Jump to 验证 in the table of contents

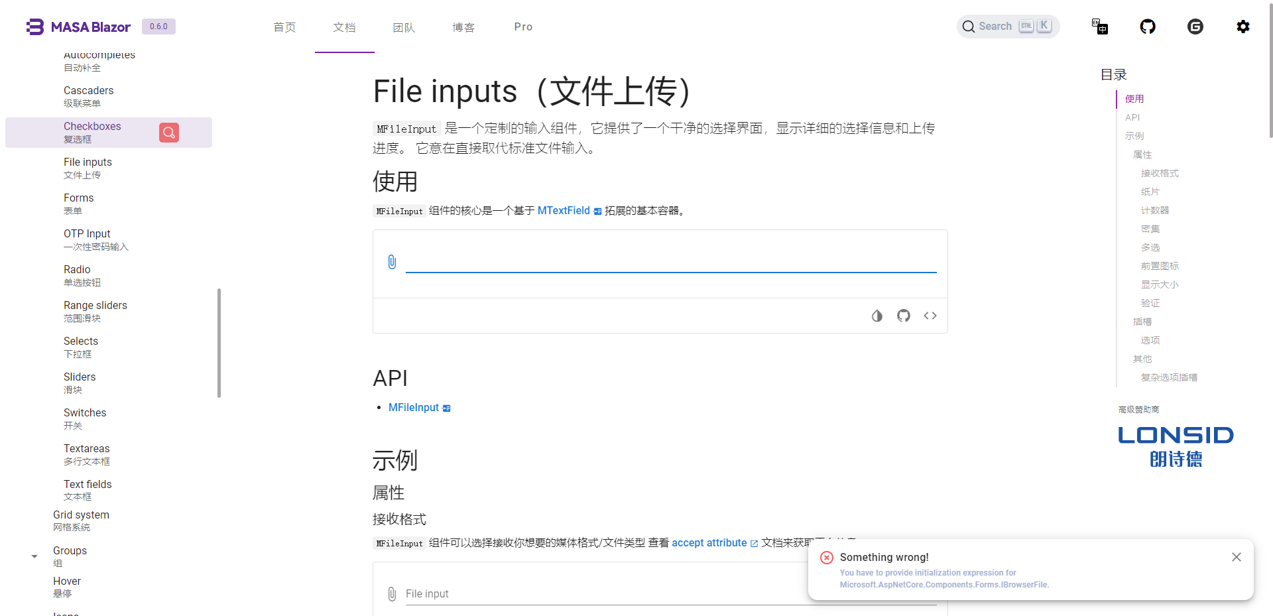(1151, 303)
